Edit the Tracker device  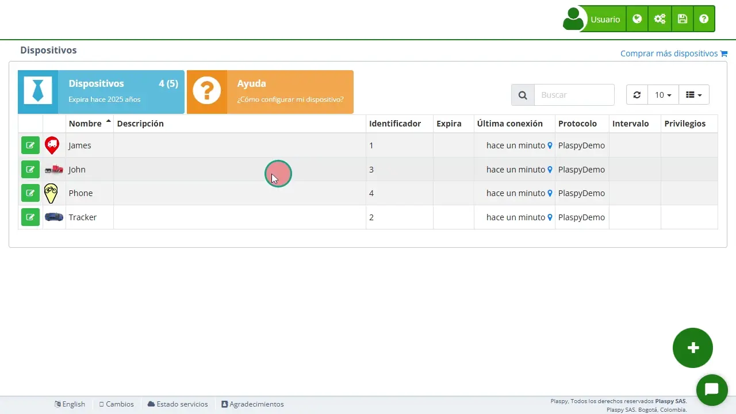coord(30,217)
